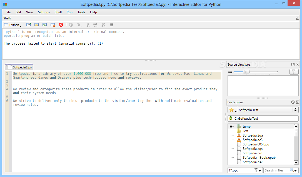Screen dimensions: 302x177
Task: Click the Test folder icon
Action: click(239, 131)
